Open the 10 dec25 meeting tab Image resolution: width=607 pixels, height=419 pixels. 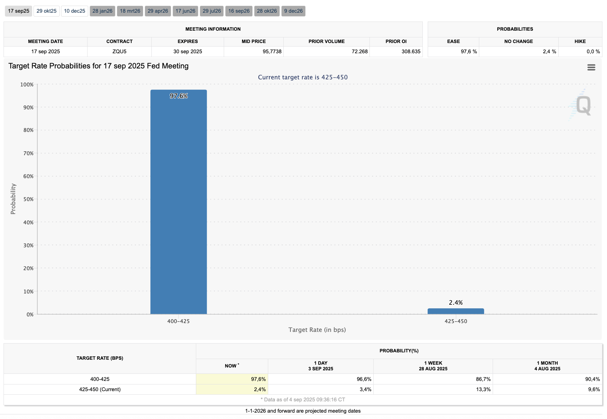pos(74,11)
